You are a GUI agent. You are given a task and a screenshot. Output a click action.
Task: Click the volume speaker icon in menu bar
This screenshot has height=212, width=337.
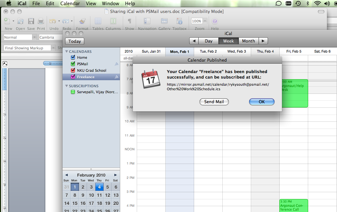[327, 4]
